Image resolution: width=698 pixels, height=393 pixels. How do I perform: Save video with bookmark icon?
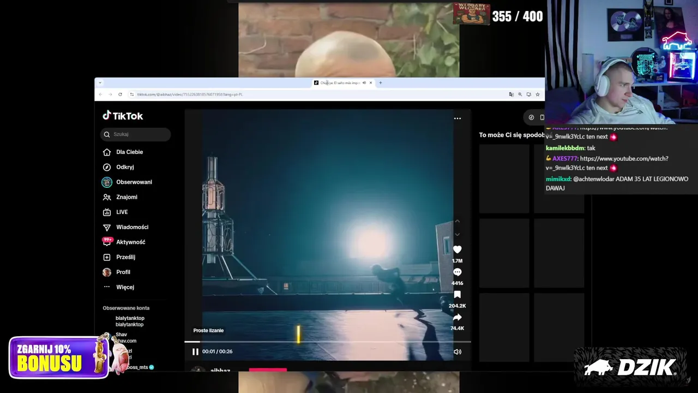click(457, 295)
